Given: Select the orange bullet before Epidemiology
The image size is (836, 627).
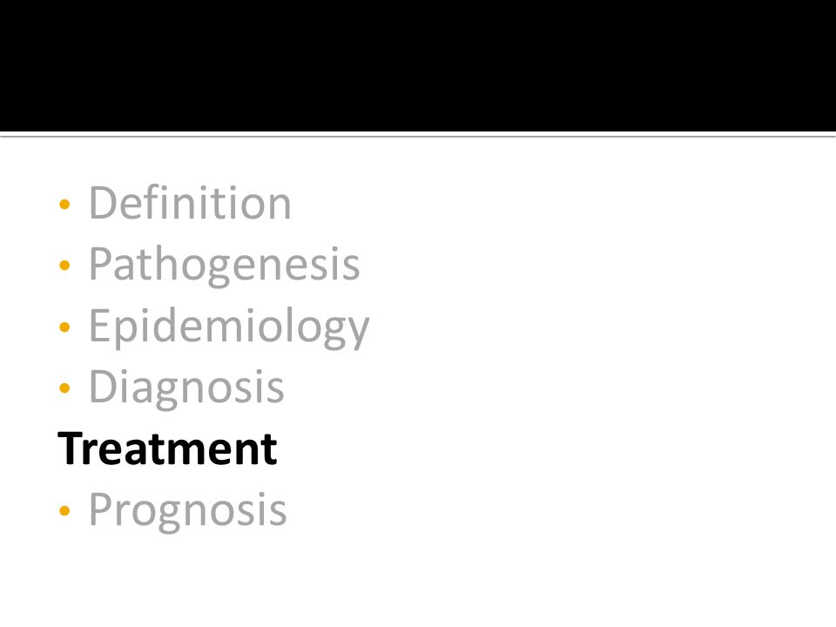Looking at the screenshot, I should [x=64, y=327].
